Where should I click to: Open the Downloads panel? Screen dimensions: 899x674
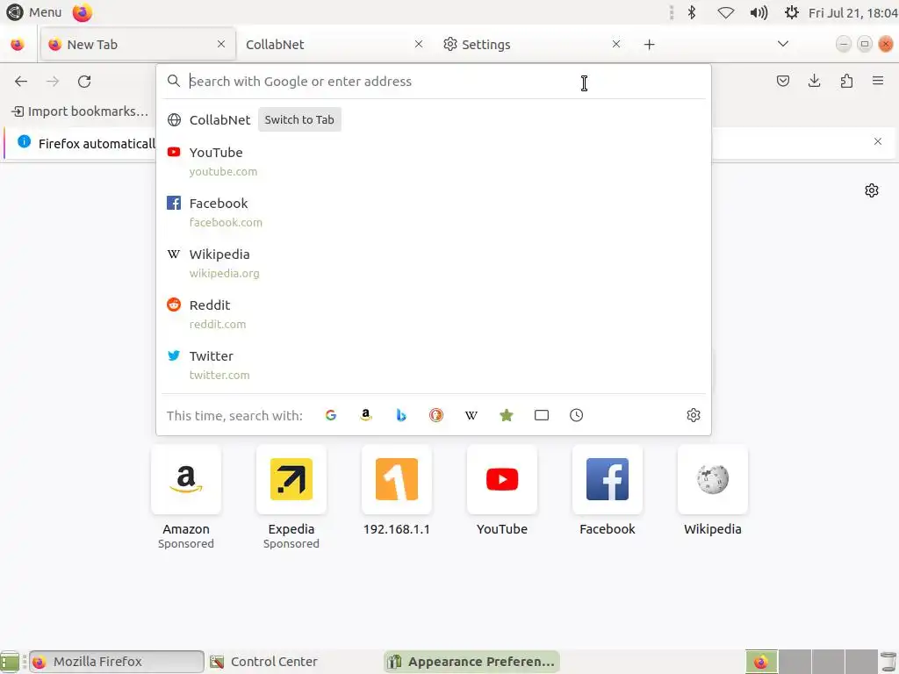[x=814, y=82]
